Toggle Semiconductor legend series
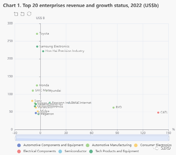176x155 pixels. coord(73,151)
